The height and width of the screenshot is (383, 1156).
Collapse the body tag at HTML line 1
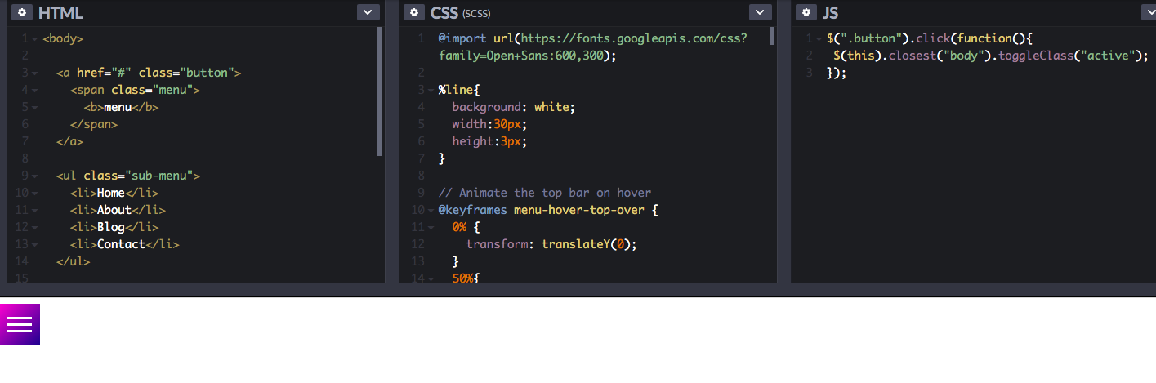point(35,39)
